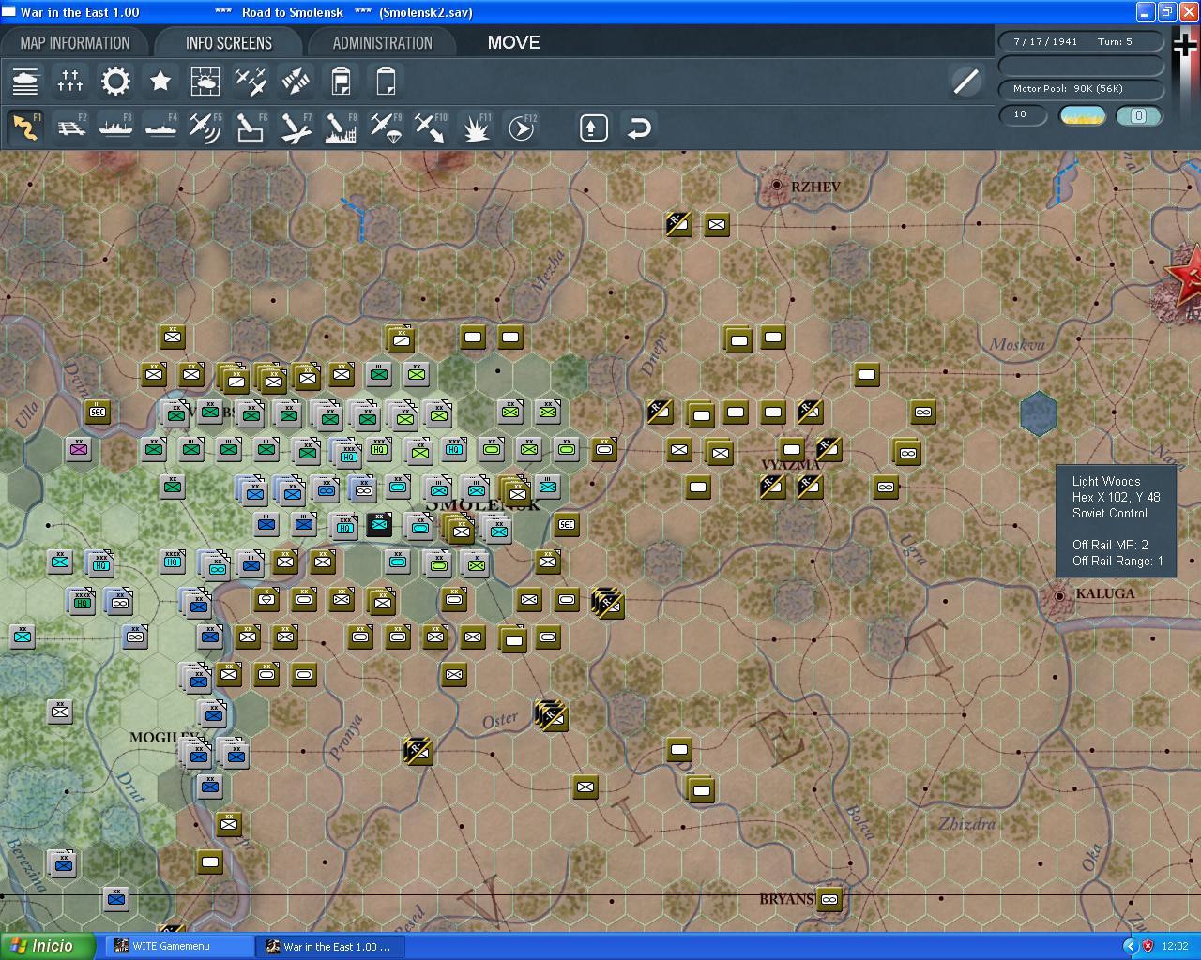Select the F2 rail move mode
The width and height of the screenshot is (1201, 960).
click(70, 127)
